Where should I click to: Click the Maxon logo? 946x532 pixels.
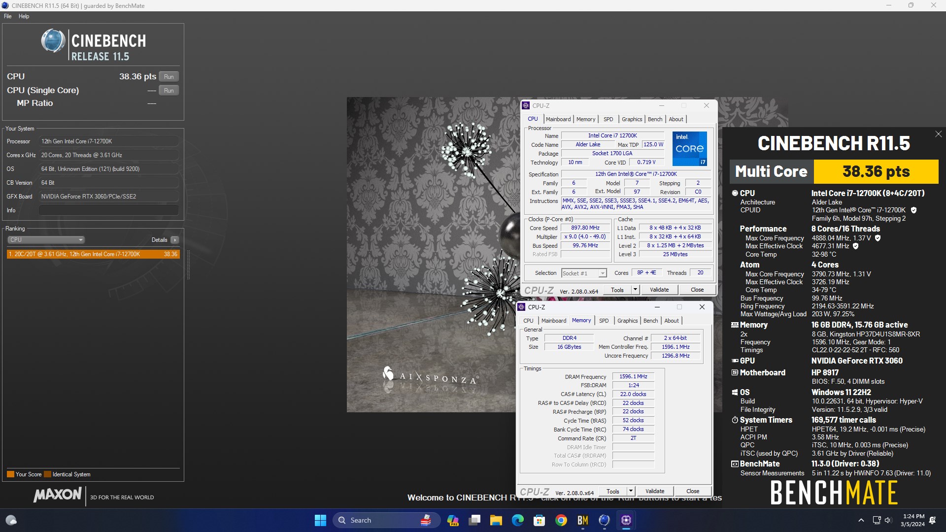pyautogui.click(x=57, y=495)
